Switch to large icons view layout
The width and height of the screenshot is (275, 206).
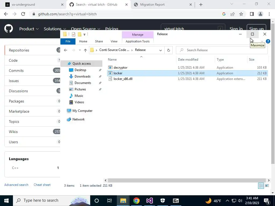point(267,186)
